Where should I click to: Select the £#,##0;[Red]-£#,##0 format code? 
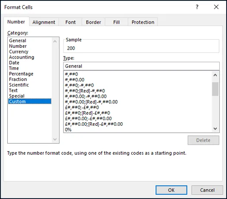click(88, 113)
